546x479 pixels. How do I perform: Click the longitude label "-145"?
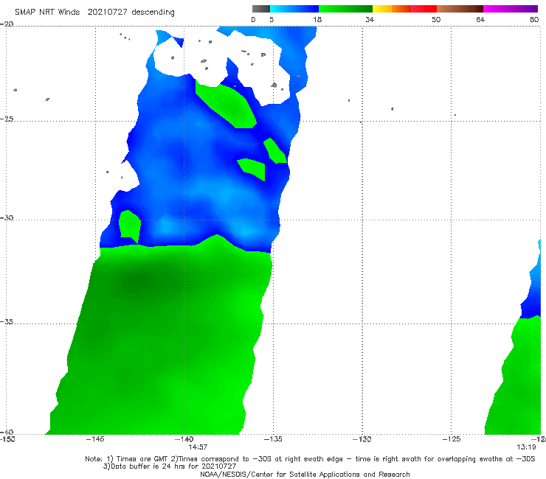(95, 439)
